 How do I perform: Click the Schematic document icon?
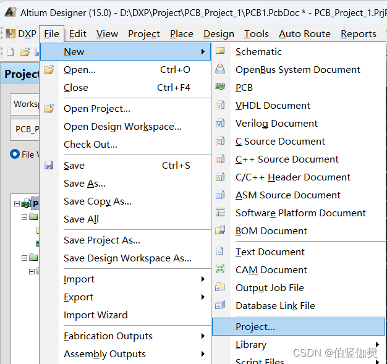click(x=220, y=51)
